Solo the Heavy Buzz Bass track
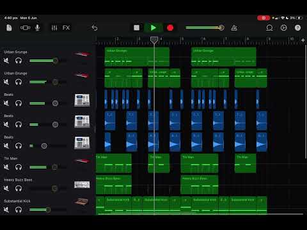Image resolution: width=307 pixels, height=230 pixels. pos(19,188)
